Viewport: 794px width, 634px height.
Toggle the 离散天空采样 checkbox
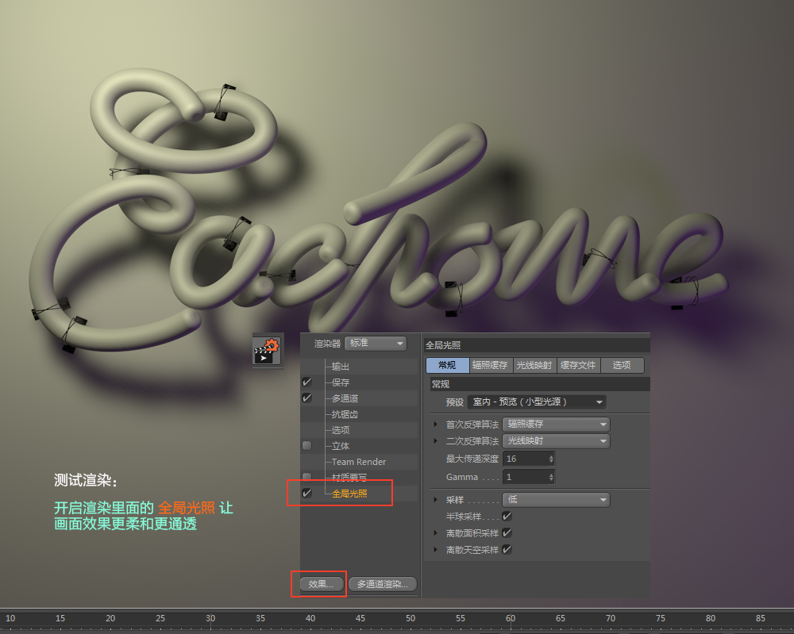pos(507,550)
